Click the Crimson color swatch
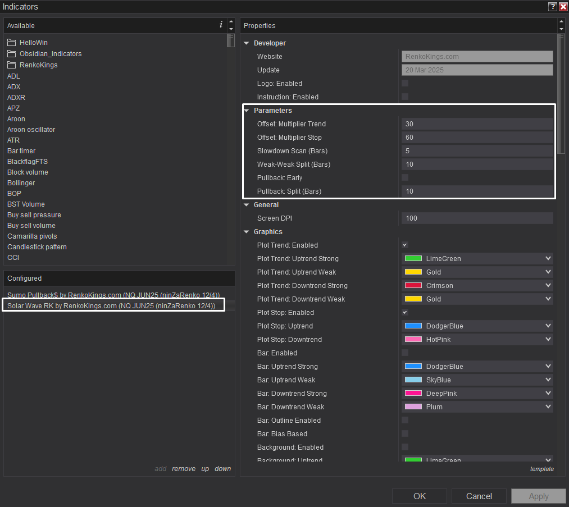This screenshot has height=507, width=569. click(413, 285)
